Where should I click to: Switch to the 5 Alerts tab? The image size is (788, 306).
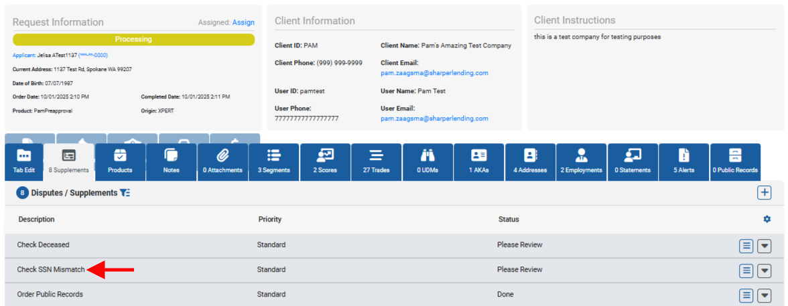[x=684, y=162]
